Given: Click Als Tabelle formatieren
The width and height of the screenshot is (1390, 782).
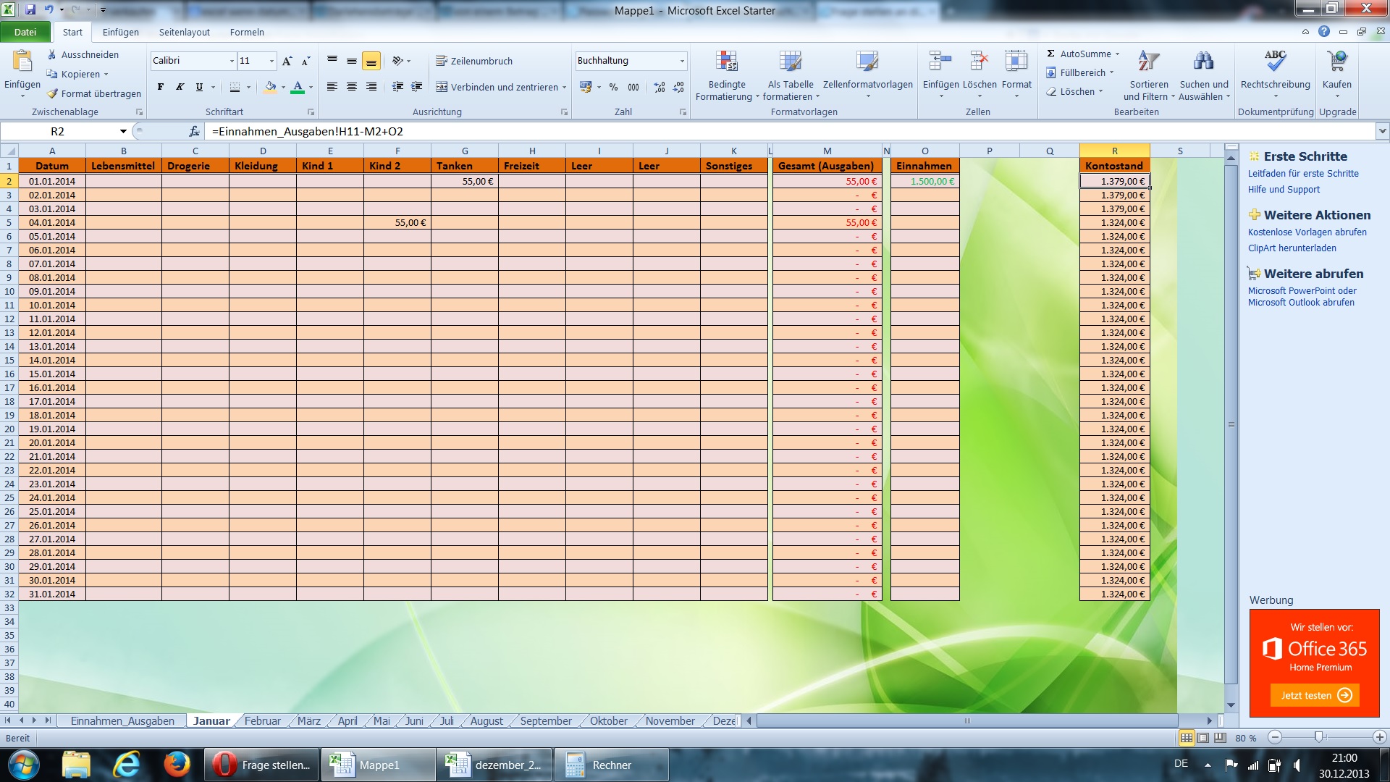Looking at the screenshot, I should 789,75.
